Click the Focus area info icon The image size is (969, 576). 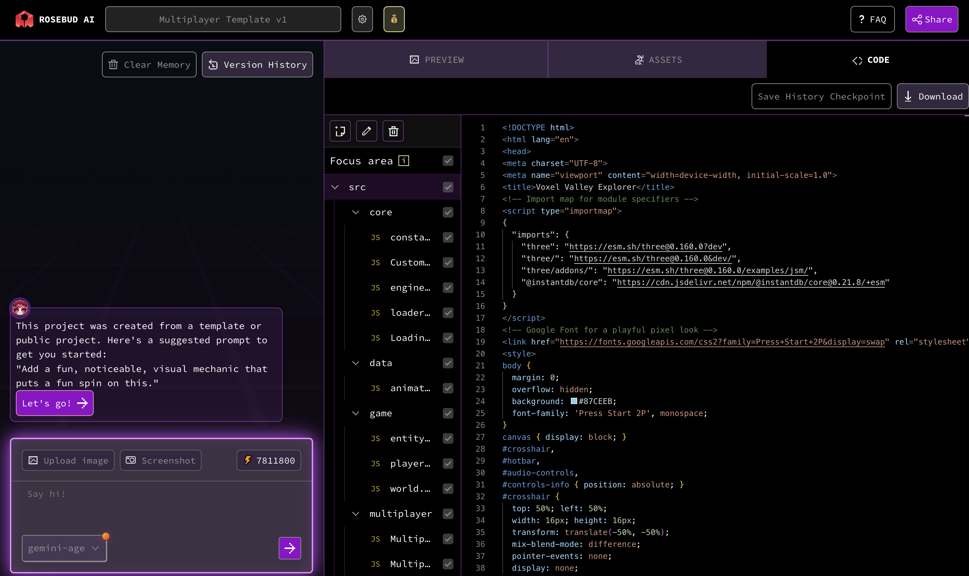403,161
